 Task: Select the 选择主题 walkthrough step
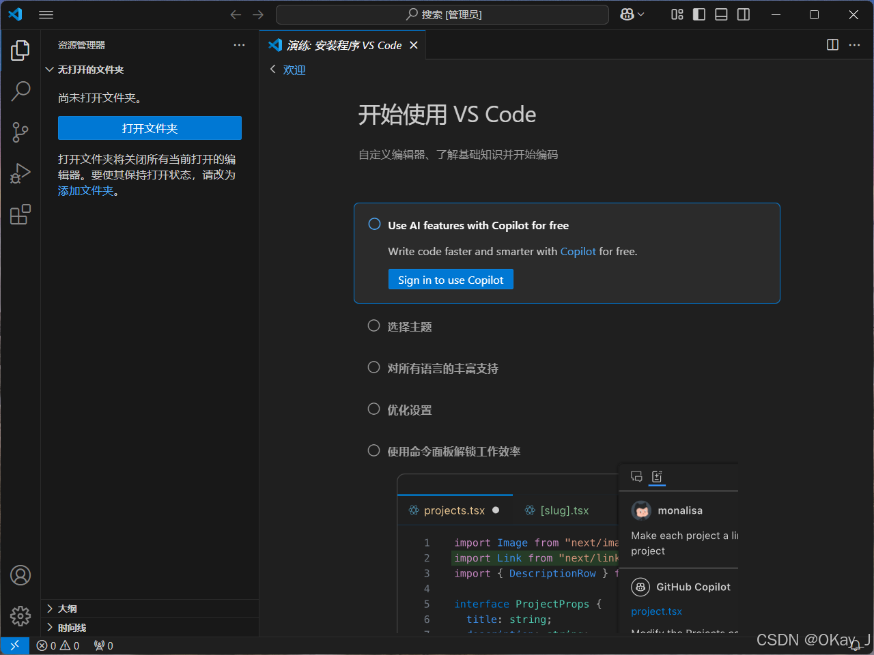(x=410, y=327)
